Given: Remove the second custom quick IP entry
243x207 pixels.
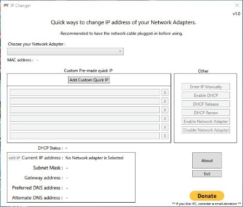Looking at the screenshot, I should click(x=165, y=101).
